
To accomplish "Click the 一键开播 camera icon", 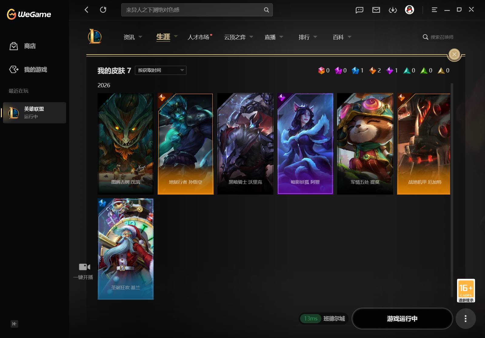I will coord(85,267).
